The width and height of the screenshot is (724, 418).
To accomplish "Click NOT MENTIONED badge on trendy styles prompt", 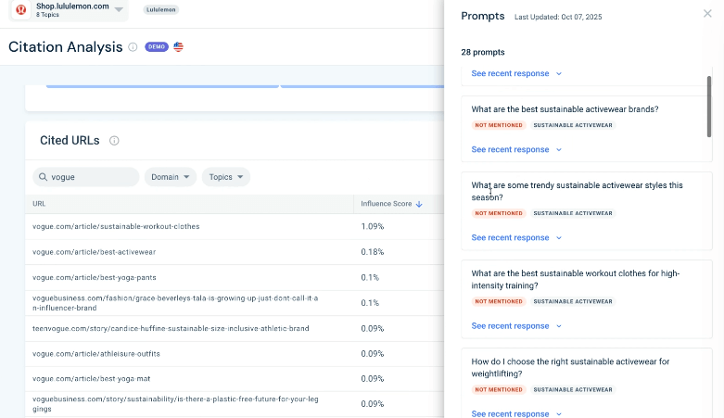I will [499, 213].
